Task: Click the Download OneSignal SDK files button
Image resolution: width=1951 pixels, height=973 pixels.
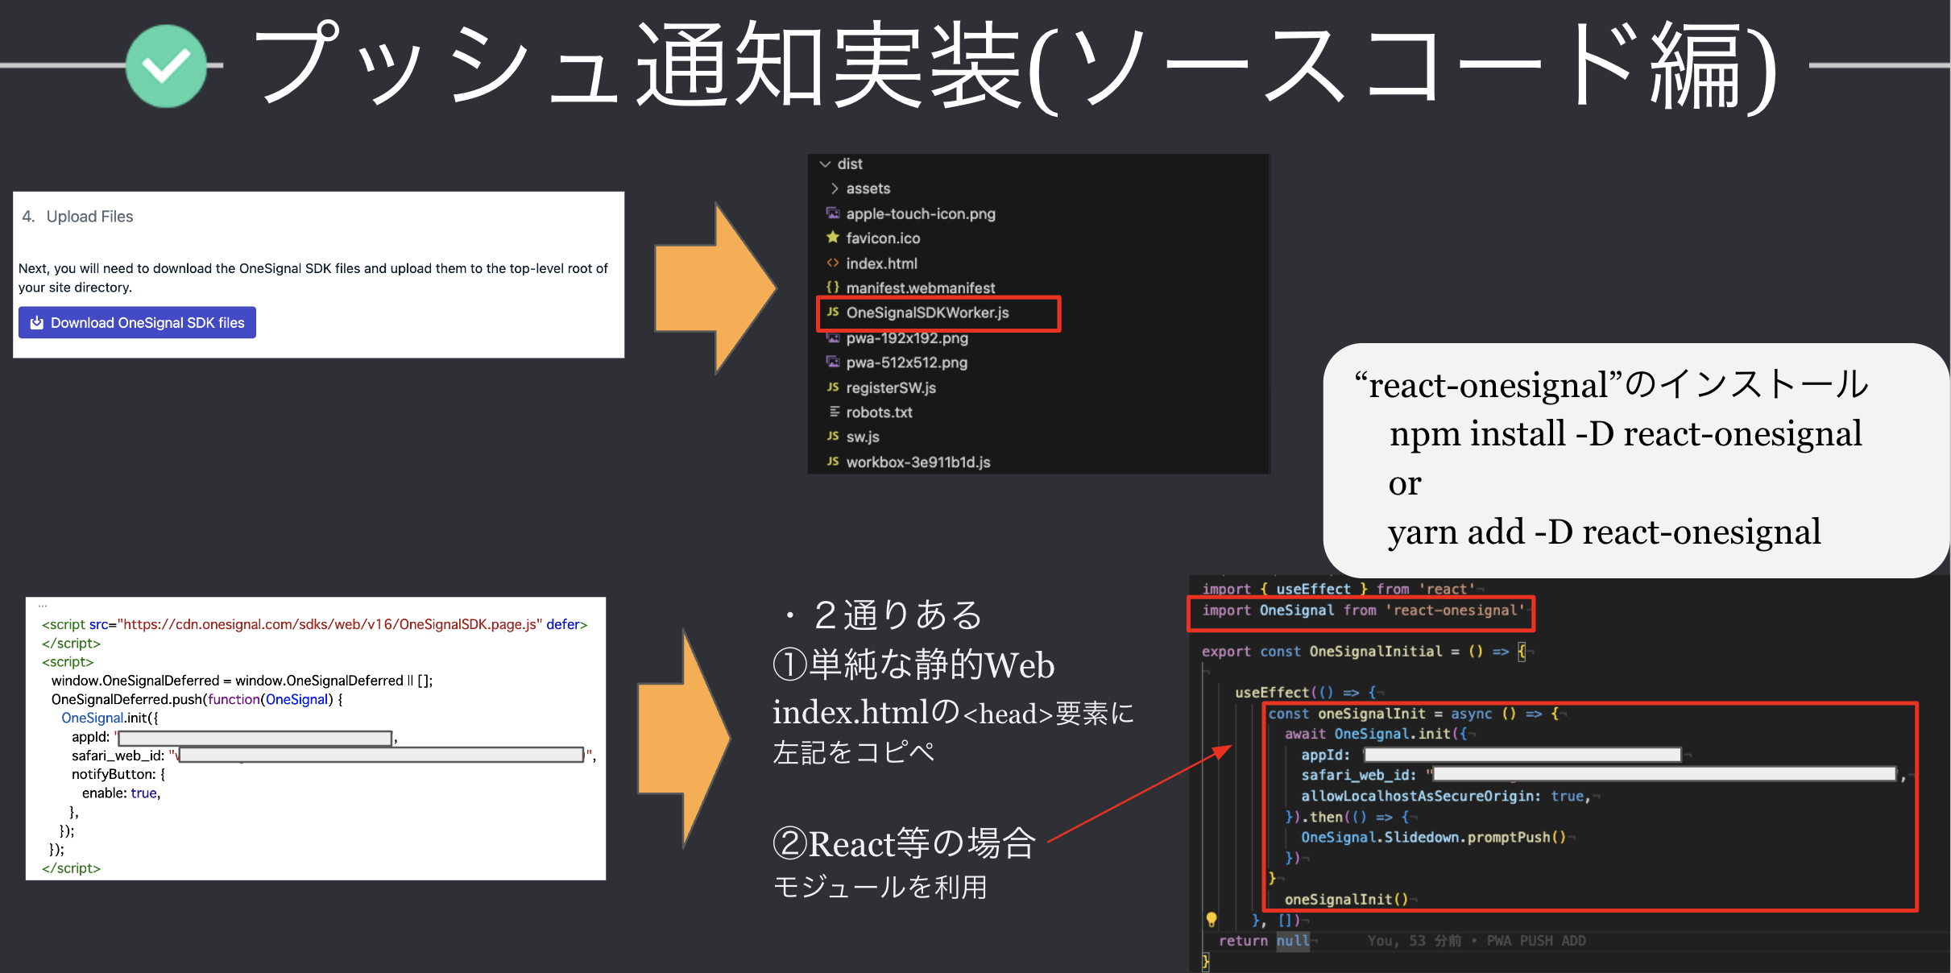Action: tap(137, 321)
